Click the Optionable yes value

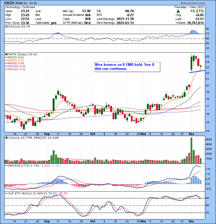pos(54,23)
